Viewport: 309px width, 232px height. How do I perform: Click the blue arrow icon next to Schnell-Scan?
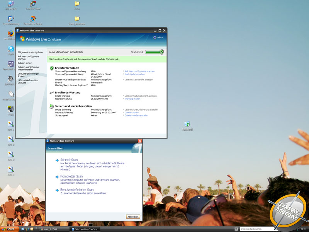click(57, 160)
